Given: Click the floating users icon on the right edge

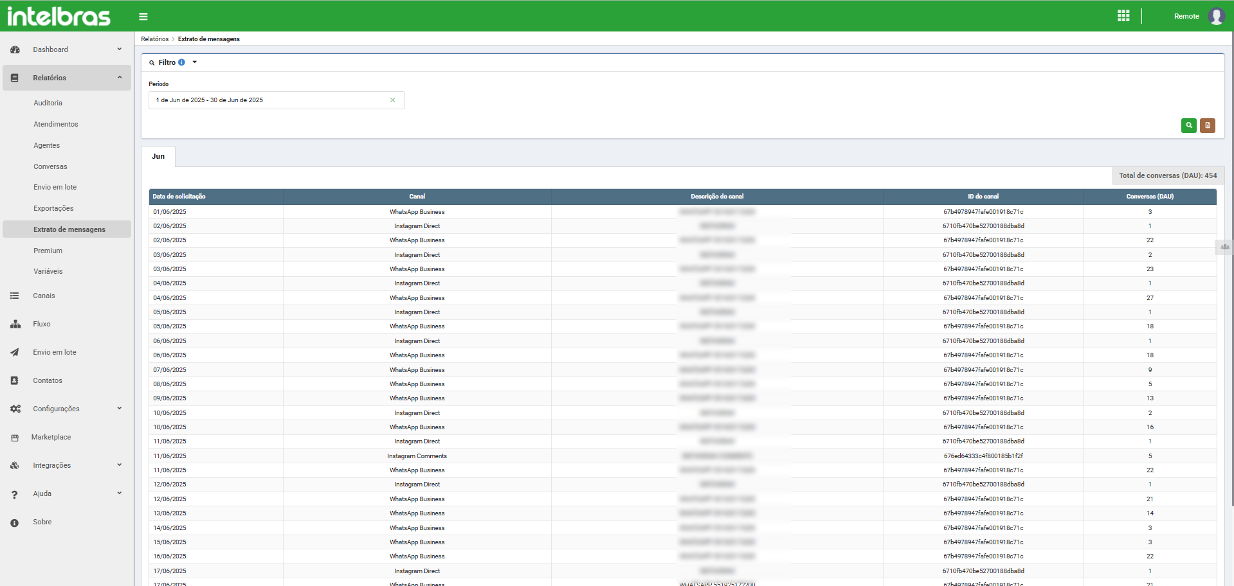Looking at the screenshot, I should click(1224, 247).
